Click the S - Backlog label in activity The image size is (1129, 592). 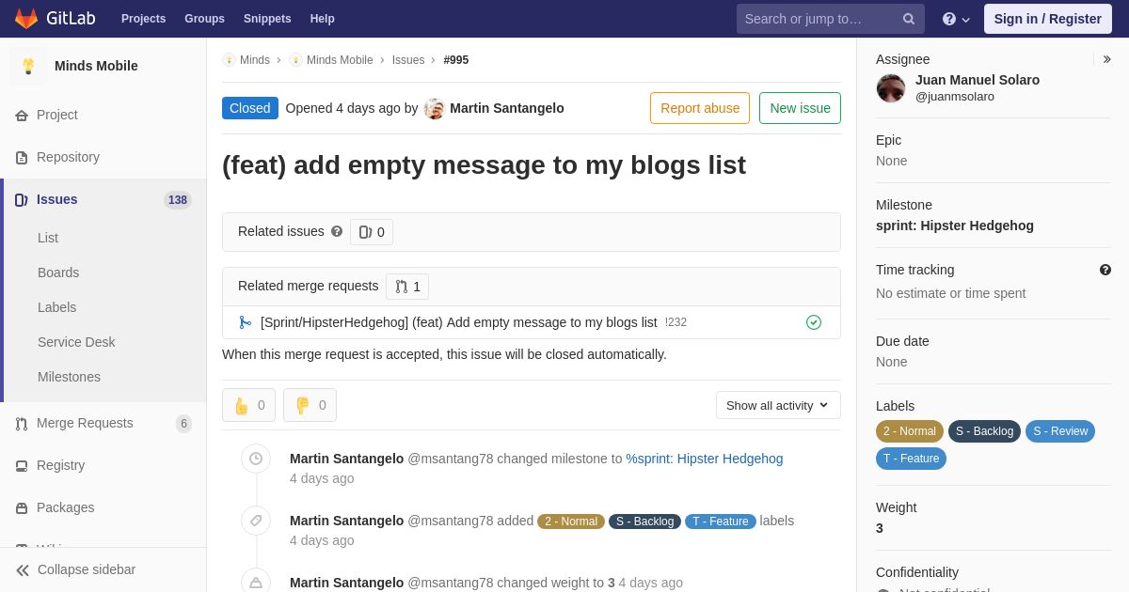pos(644,522)
